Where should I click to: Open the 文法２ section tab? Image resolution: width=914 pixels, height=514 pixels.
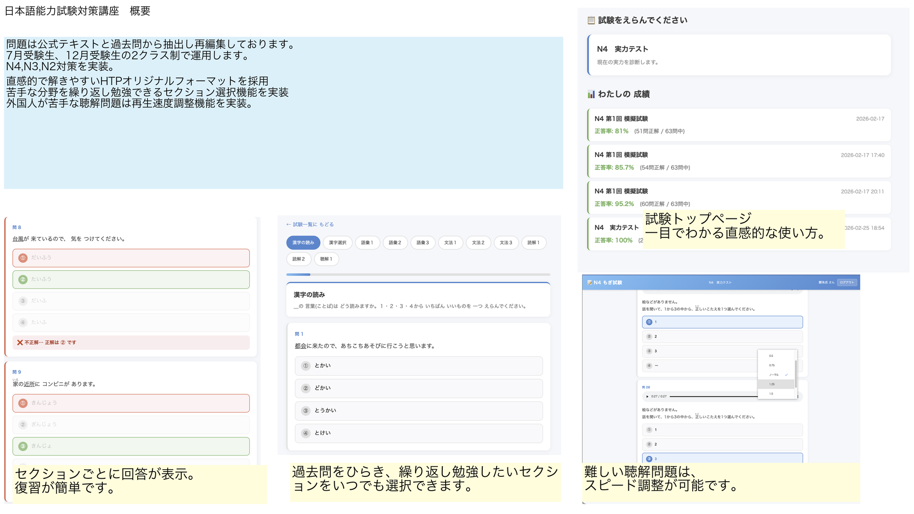478,243
